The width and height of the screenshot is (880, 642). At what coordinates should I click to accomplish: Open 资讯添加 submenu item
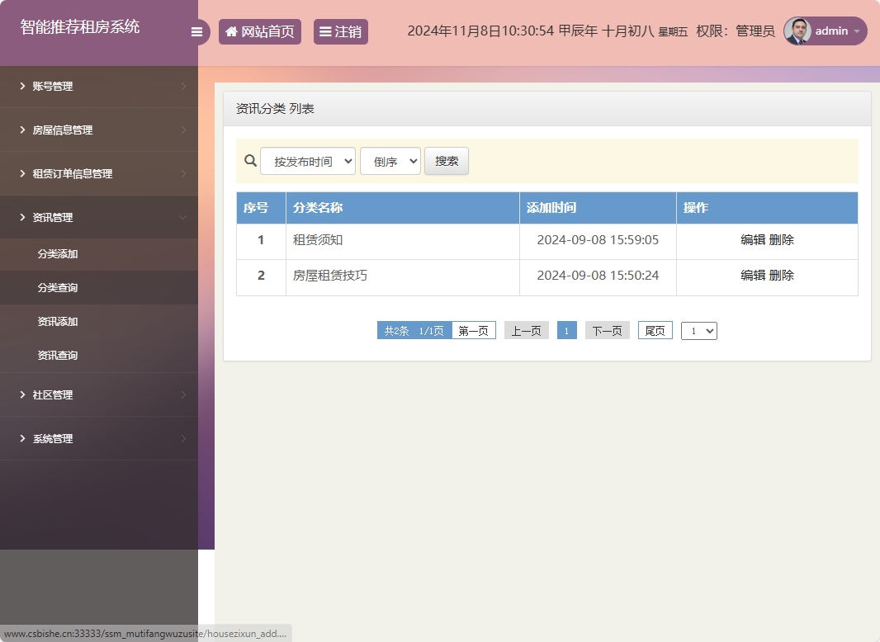pyautogui.click(x=99, y=322)
